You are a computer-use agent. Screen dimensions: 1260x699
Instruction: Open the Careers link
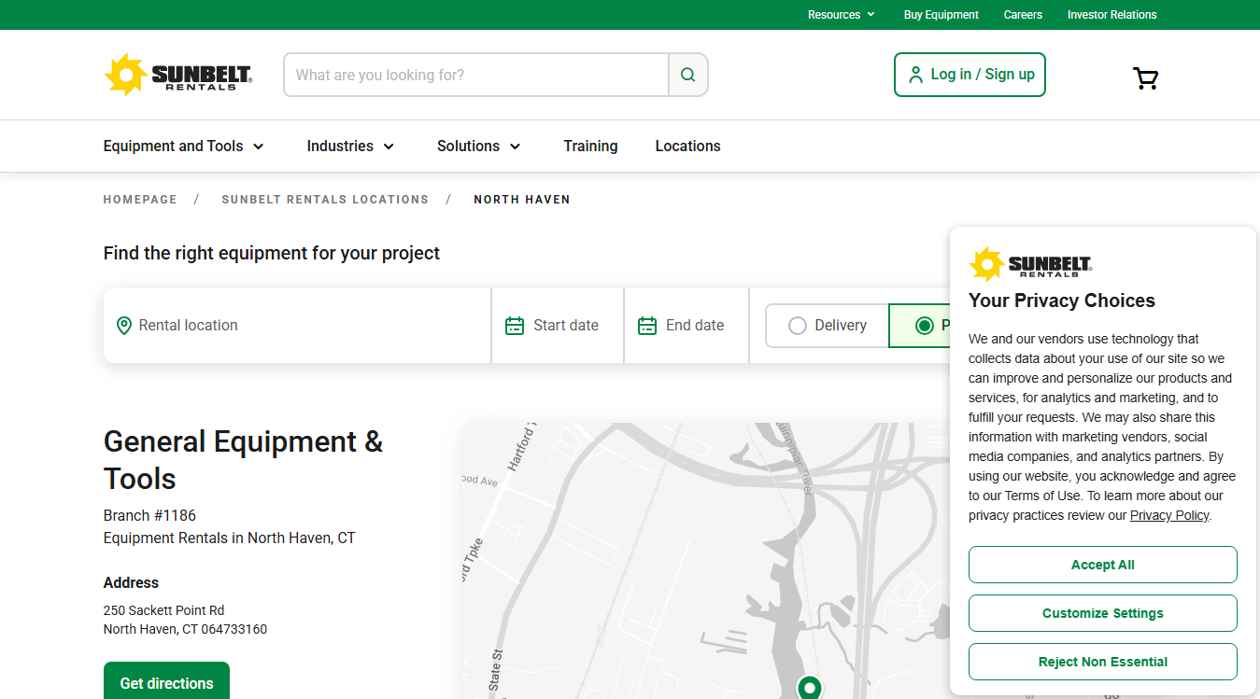[1023, 15]
